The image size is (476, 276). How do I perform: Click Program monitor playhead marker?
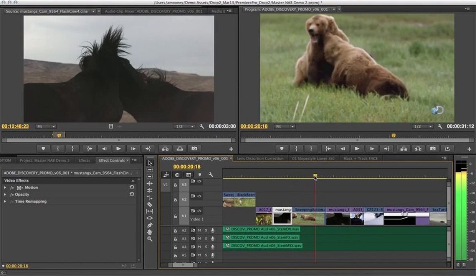click(393, 135)
